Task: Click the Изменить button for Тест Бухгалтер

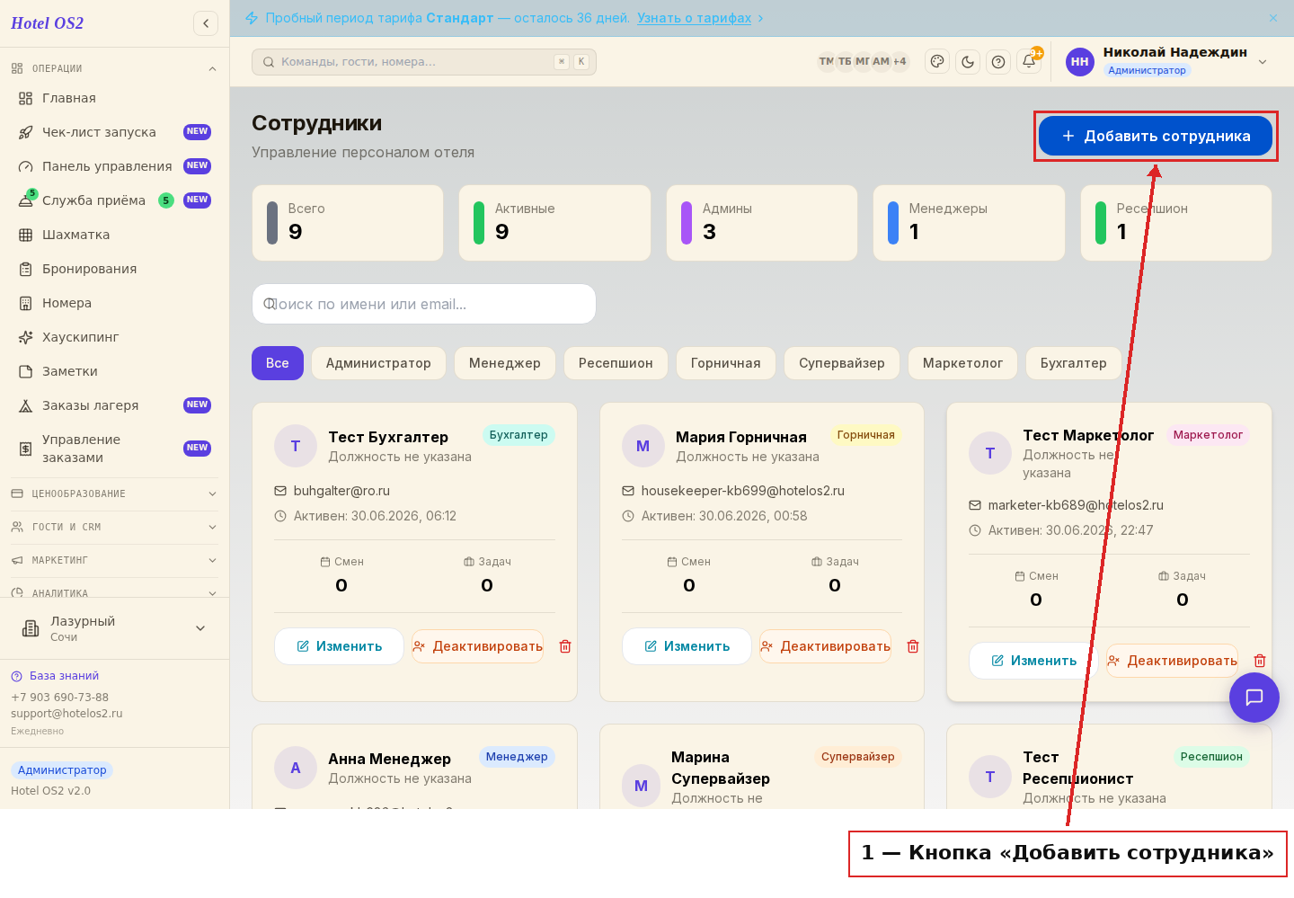Action: click(339, 646)
